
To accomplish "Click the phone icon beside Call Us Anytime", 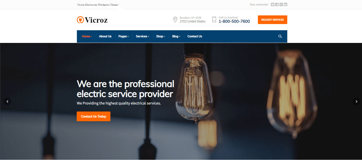I will pos(214,19).
